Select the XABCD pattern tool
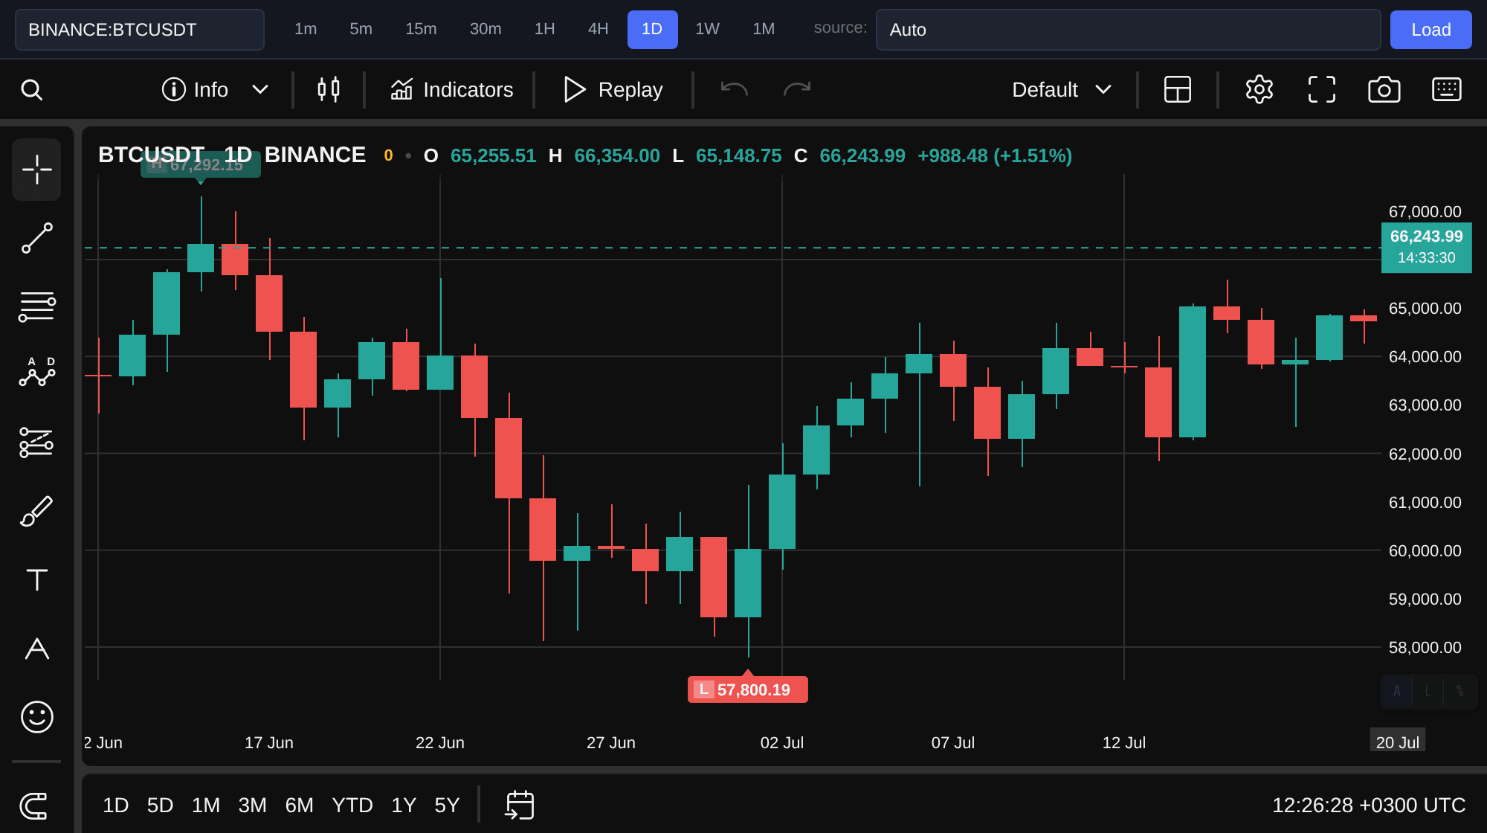This screenshot has height=833, width=1487. [36, 373]
